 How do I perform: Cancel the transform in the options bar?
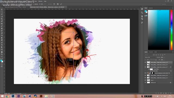(x=58, y=4)
